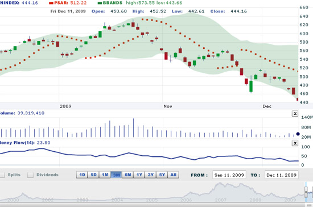The width and height of the screenshot is (313, 207).
Task: Select the 1D time range
Action: click(x=82, y=175)
